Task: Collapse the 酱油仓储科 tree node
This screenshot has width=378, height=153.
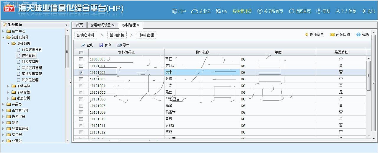Action: 4,37
